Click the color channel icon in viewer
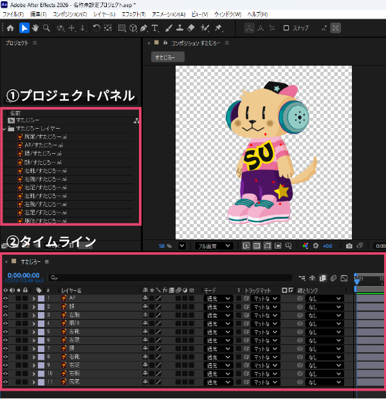Viewport: 386px width, 399px height. coord(305,246)
